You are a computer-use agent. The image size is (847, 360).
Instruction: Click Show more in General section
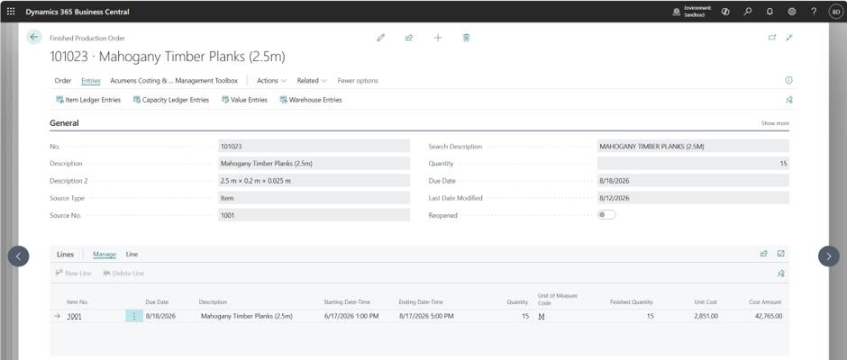coord(775,123)
